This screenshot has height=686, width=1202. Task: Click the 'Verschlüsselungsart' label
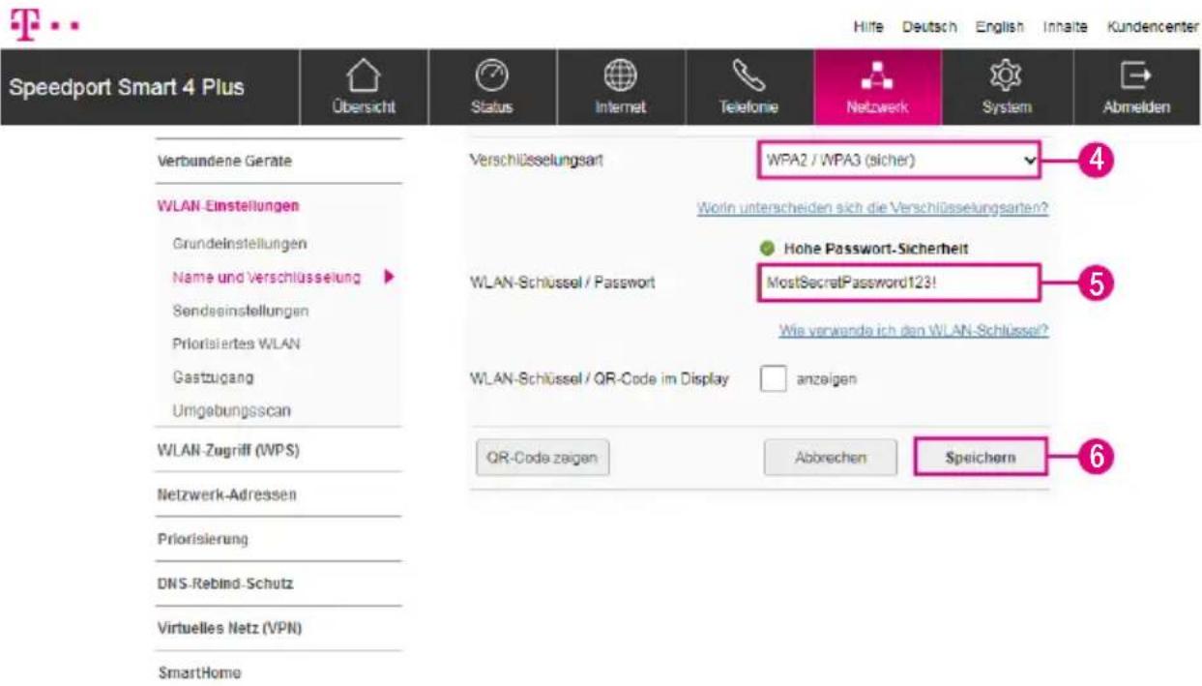coord(535,161)
